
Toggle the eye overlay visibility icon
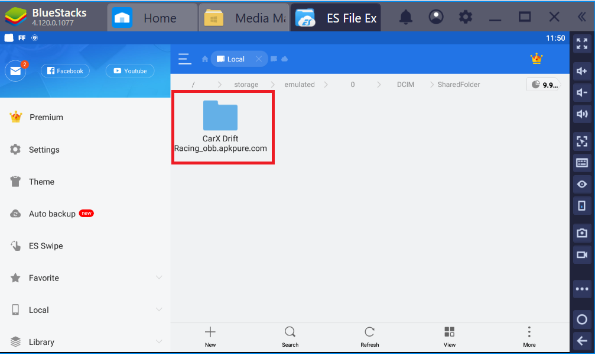tap(582, 185)
